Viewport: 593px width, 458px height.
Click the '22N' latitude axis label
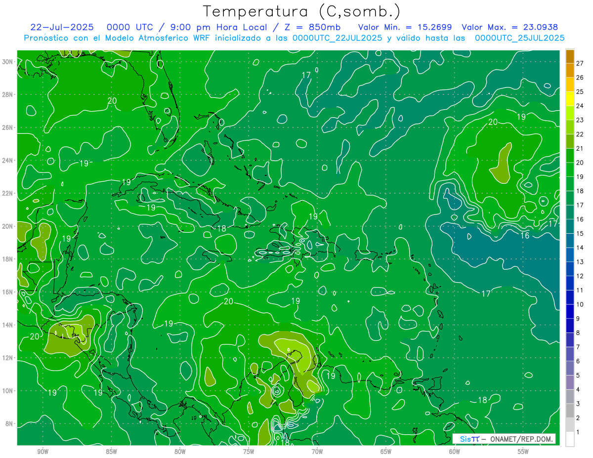coord(8,193)
